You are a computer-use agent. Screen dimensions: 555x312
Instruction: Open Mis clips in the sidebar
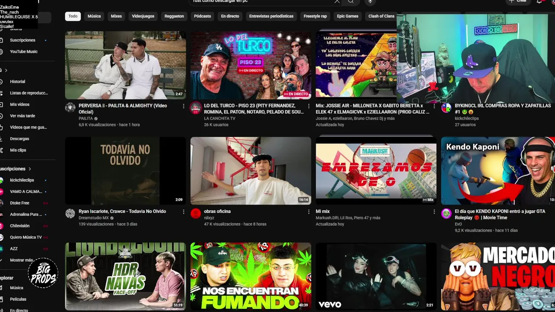point(18,150)
